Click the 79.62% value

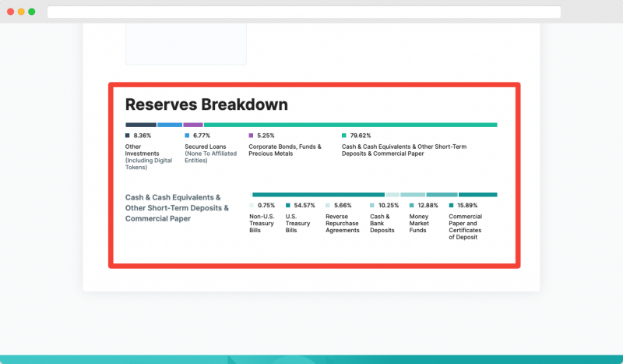point(361,136)
